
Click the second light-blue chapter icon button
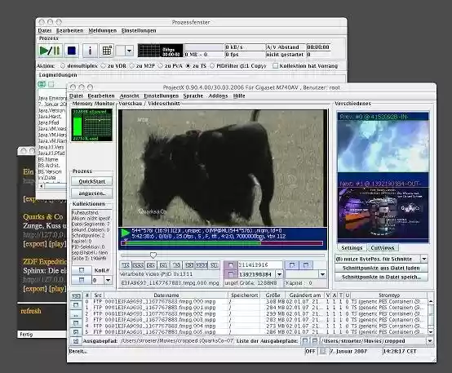tap(306, 264)
